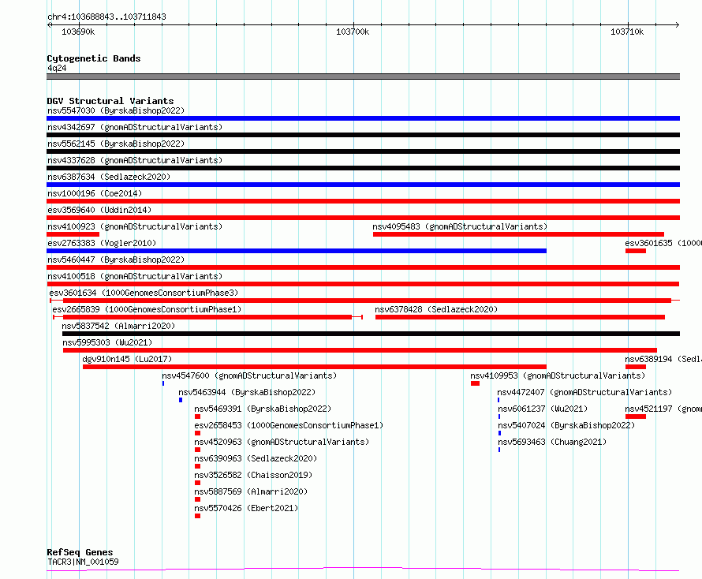Viewport: 702px width, 579px height.
Task: Click the 103710k ruler tick label
Action: 627,32
